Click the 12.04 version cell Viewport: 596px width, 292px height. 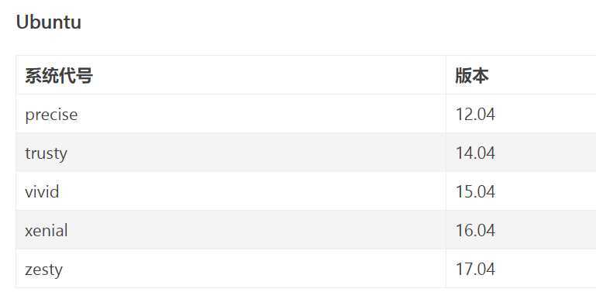click(x=521, y=114)
